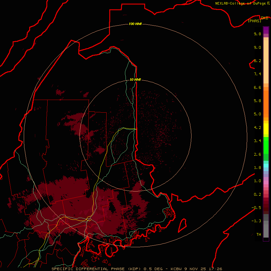Select the 100 NMI range ring label
The width and height of the screenshot is (271, 271).
(x=135, y=24)
